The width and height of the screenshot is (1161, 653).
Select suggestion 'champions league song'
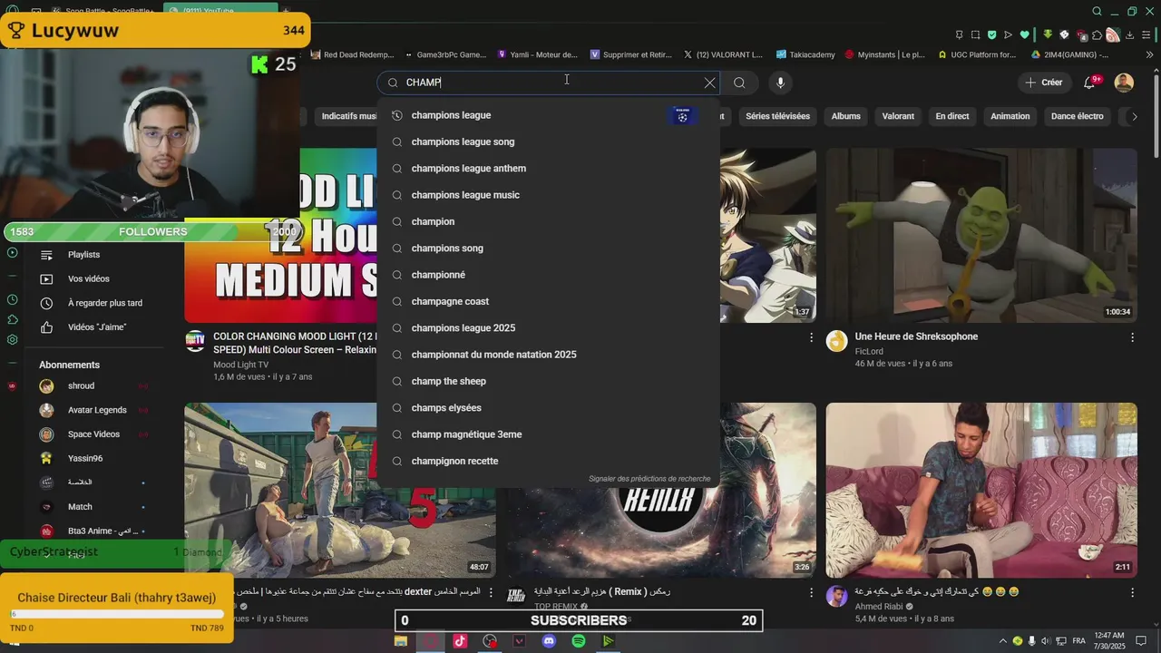tap(548, 141)
